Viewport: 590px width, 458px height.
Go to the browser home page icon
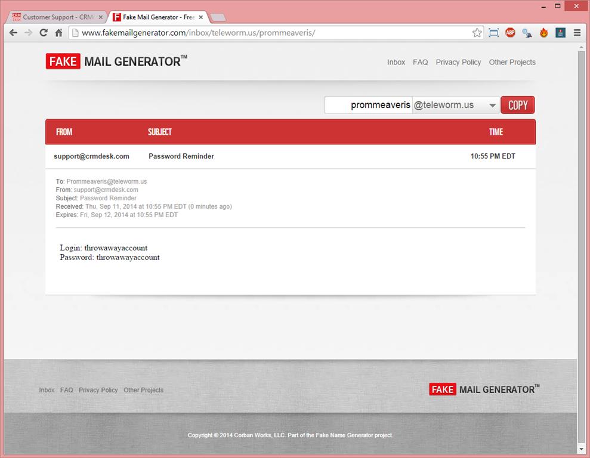point(58,33)
